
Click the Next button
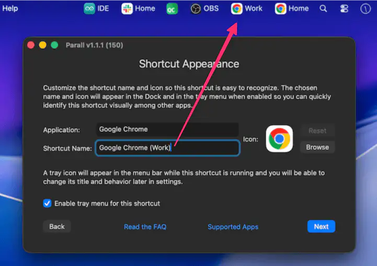(x=321, y=226)
